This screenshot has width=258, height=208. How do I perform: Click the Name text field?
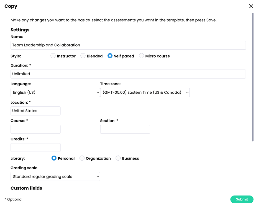coord(128,45)
